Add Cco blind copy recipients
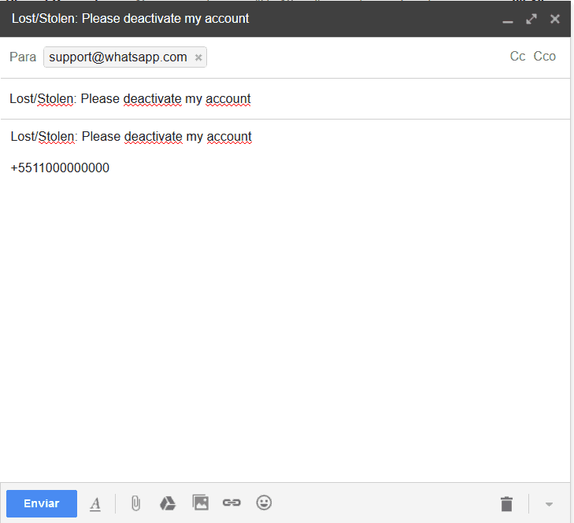574x523 pixels. click(x=544, y=57)
